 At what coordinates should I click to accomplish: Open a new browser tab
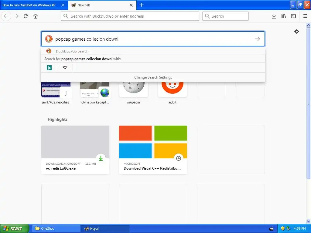pyautogui.click(x=142, y=5)
